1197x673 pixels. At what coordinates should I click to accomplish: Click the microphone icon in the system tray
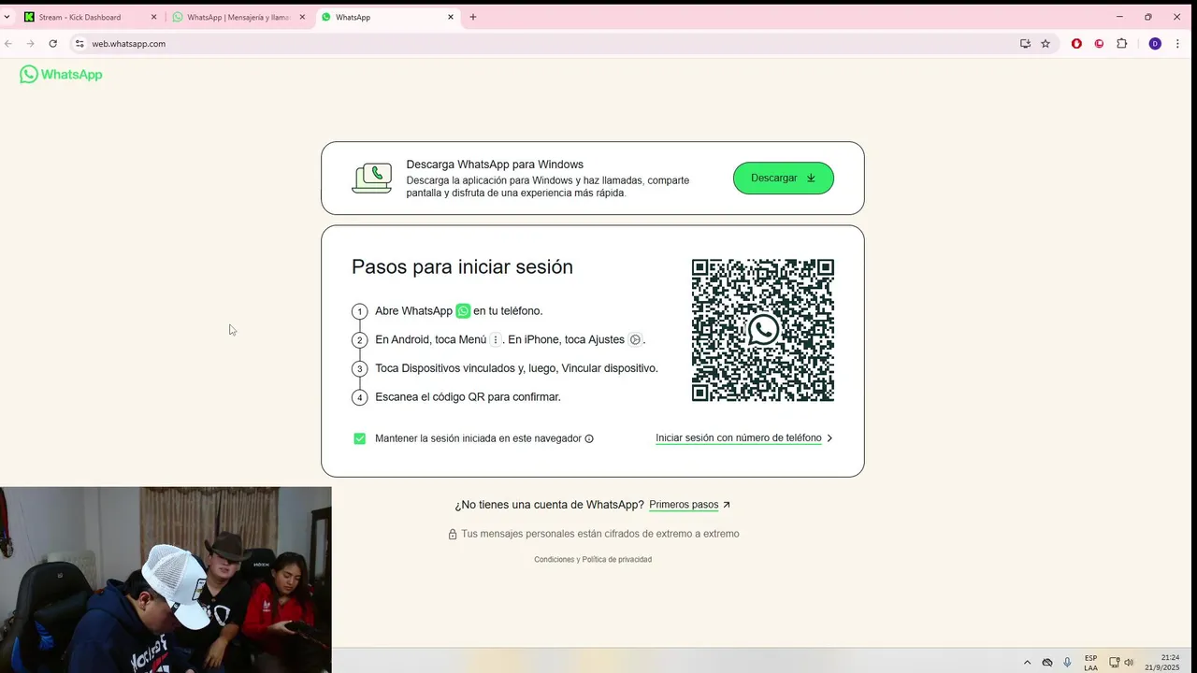pos(1067,663)
